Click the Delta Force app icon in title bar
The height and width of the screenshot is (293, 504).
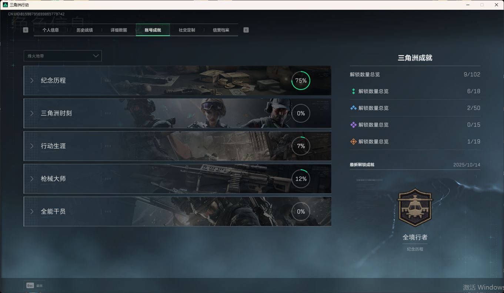5,5
